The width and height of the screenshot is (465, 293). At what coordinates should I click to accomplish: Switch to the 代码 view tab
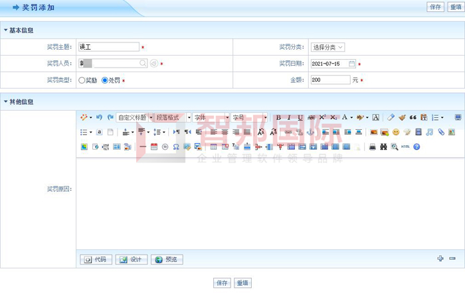click(96, 259)
